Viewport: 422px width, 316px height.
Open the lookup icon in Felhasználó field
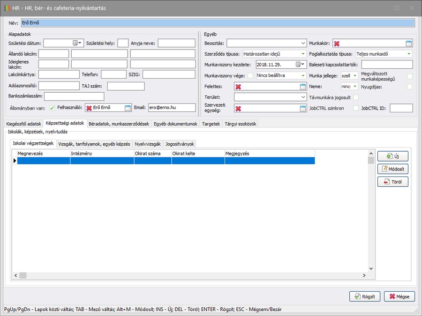coord(128,108)
